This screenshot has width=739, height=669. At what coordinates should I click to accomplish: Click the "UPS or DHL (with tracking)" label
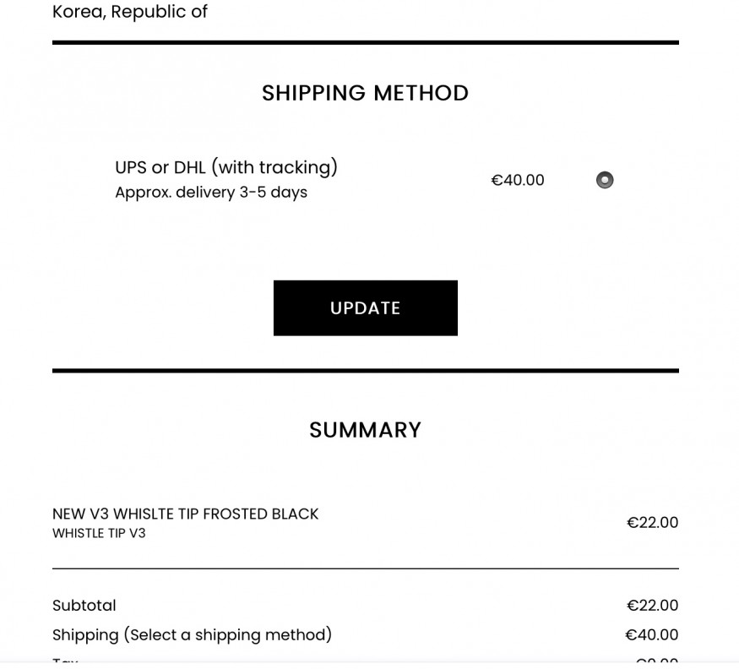click(226, 167)
